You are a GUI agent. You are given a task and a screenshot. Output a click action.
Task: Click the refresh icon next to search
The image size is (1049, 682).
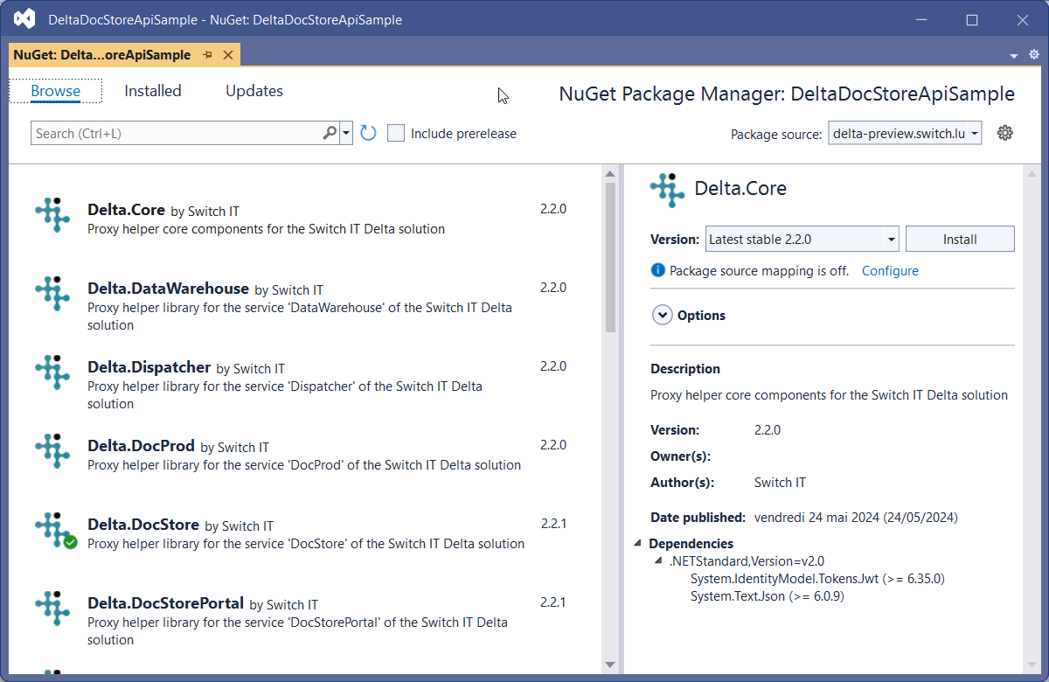[x=368, y=133]
